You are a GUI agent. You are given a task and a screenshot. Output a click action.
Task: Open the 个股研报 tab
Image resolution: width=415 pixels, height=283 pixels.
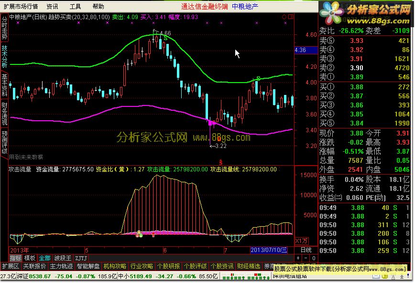tap(168, 266)
